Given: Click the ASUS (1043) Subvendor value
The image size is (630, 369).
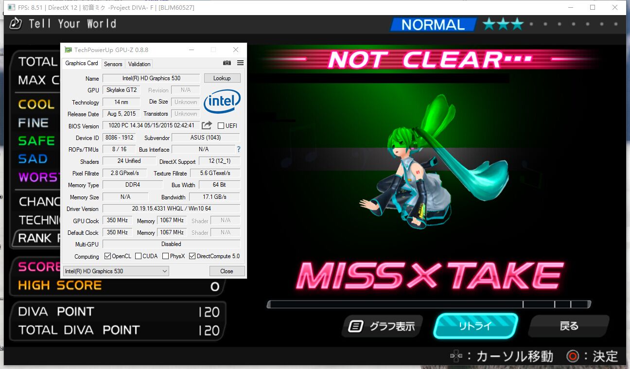Looking at the screenshot, I should tap(206, 138).
